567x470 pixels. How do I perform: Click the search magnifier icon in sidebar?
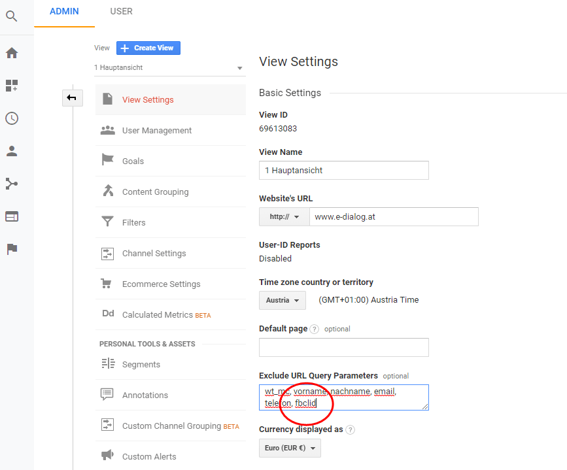(x=12, y=16)
